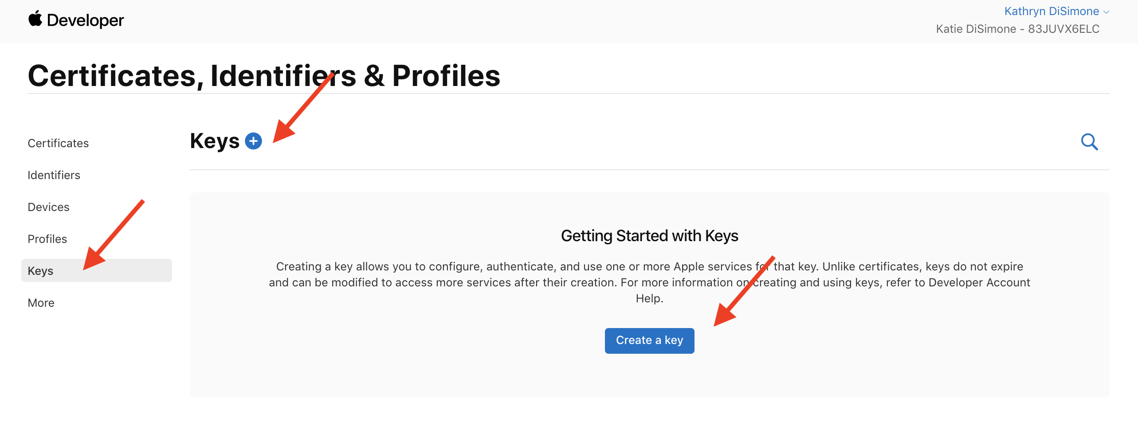Click the Apple logo icon
Viewport: 1138px width, 430px height.
click(35, 19)
